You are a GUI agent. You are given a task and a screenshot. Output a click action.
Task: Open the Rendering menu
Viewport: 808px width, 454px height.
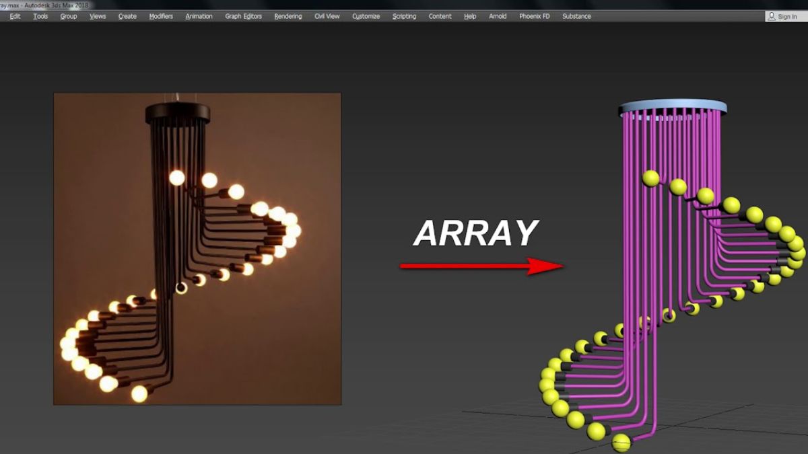(x=288, y=16)
